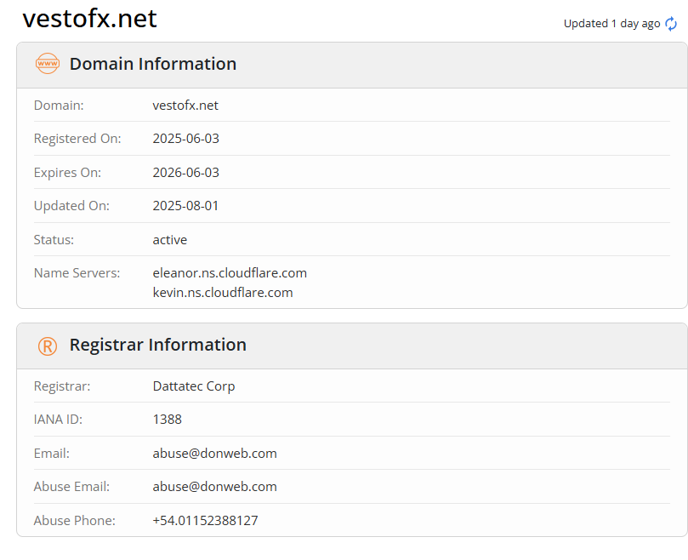Click the abuse phone number +54.01152388127
The height and width of the screenshot is (560, 688).
tap(205, 520)
